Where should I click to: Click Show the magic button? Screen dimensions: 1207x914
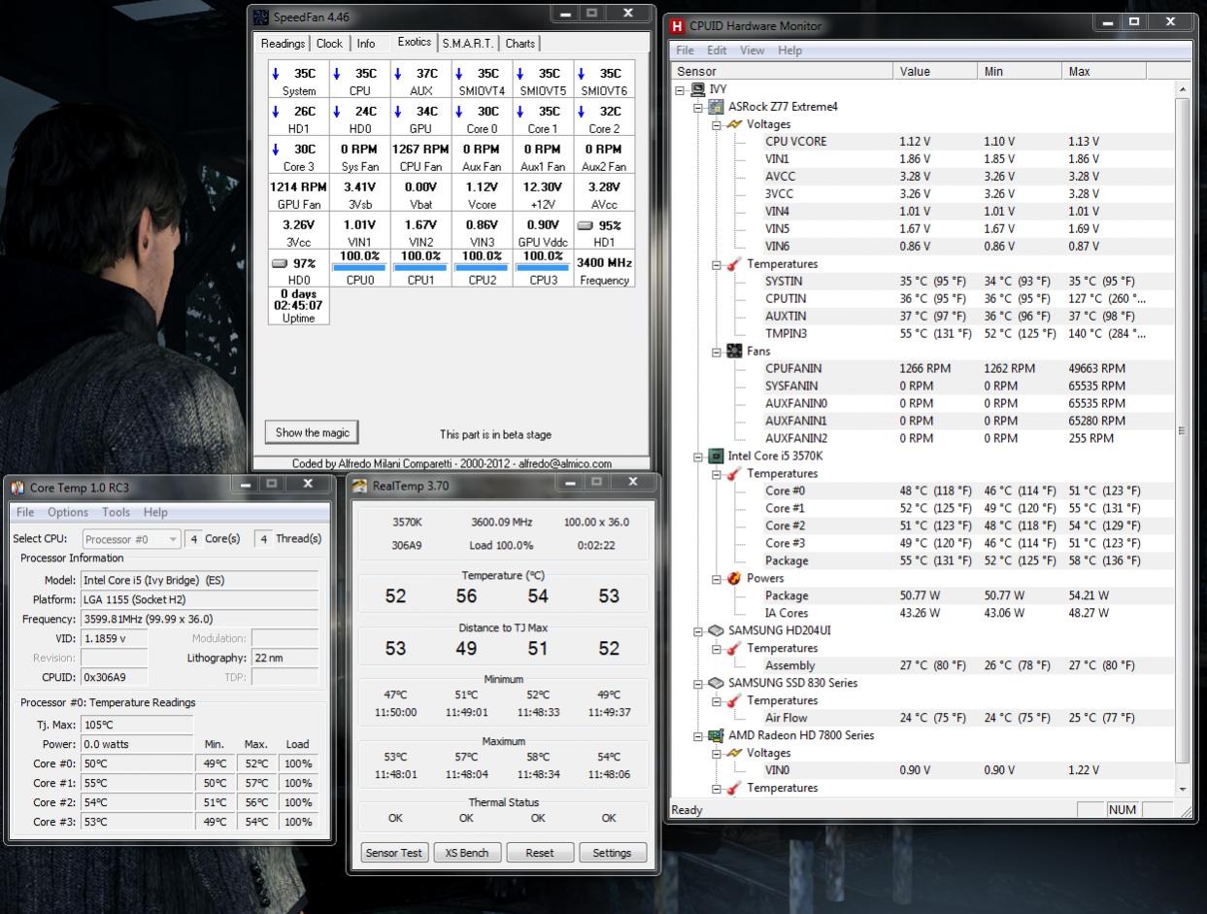pyautogui.click(x=312, y=433)
